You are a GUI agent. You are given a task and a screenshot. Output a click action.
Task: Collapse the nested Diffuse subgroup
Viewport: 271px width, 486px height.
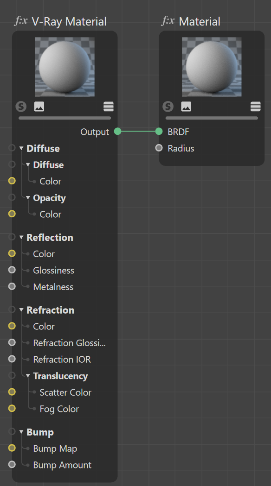(28, 165)
